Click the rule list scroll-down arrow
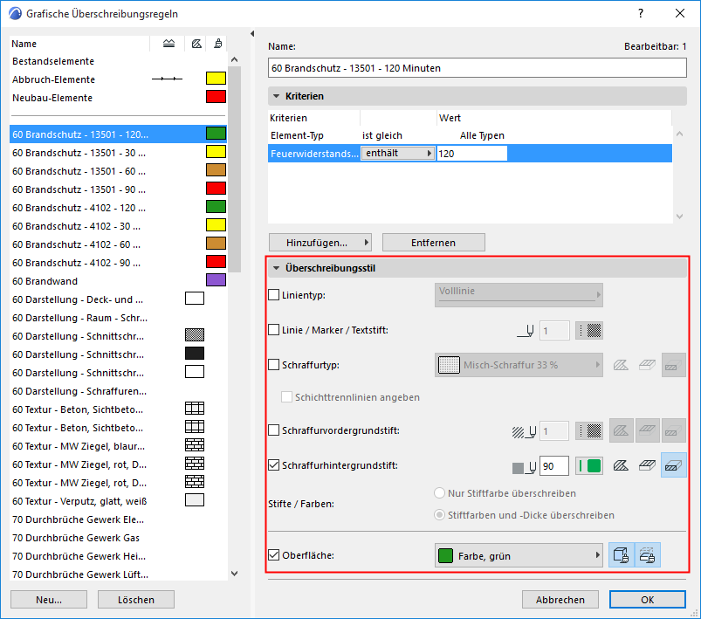The height and width of the screenshot is (619, 701). click(x=234, y=574)
